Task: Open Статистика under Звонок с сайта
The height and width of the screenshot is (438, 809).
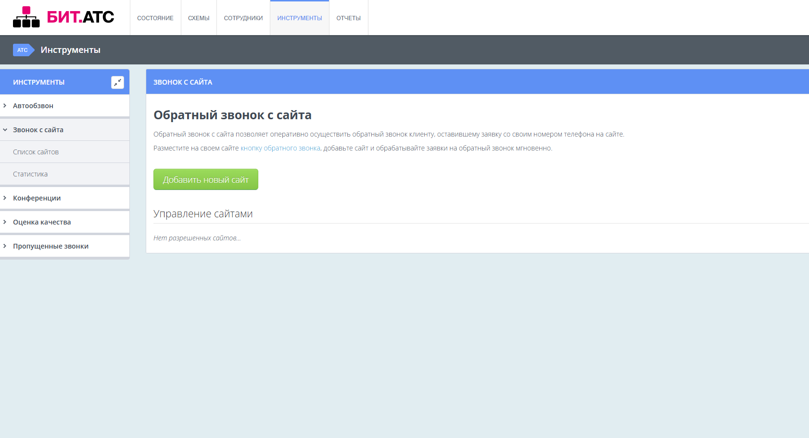Action: tap(30, 174)
